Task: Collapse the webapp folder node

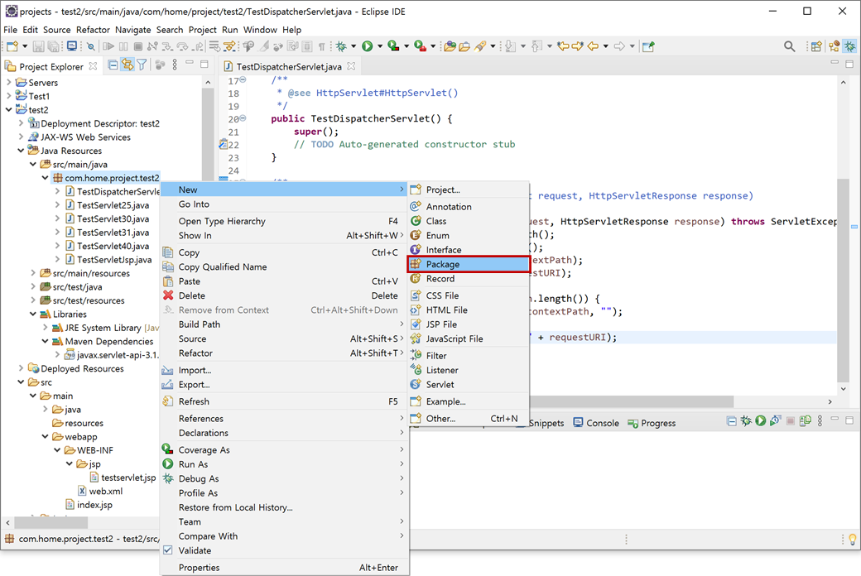Action: pos(45,436)
